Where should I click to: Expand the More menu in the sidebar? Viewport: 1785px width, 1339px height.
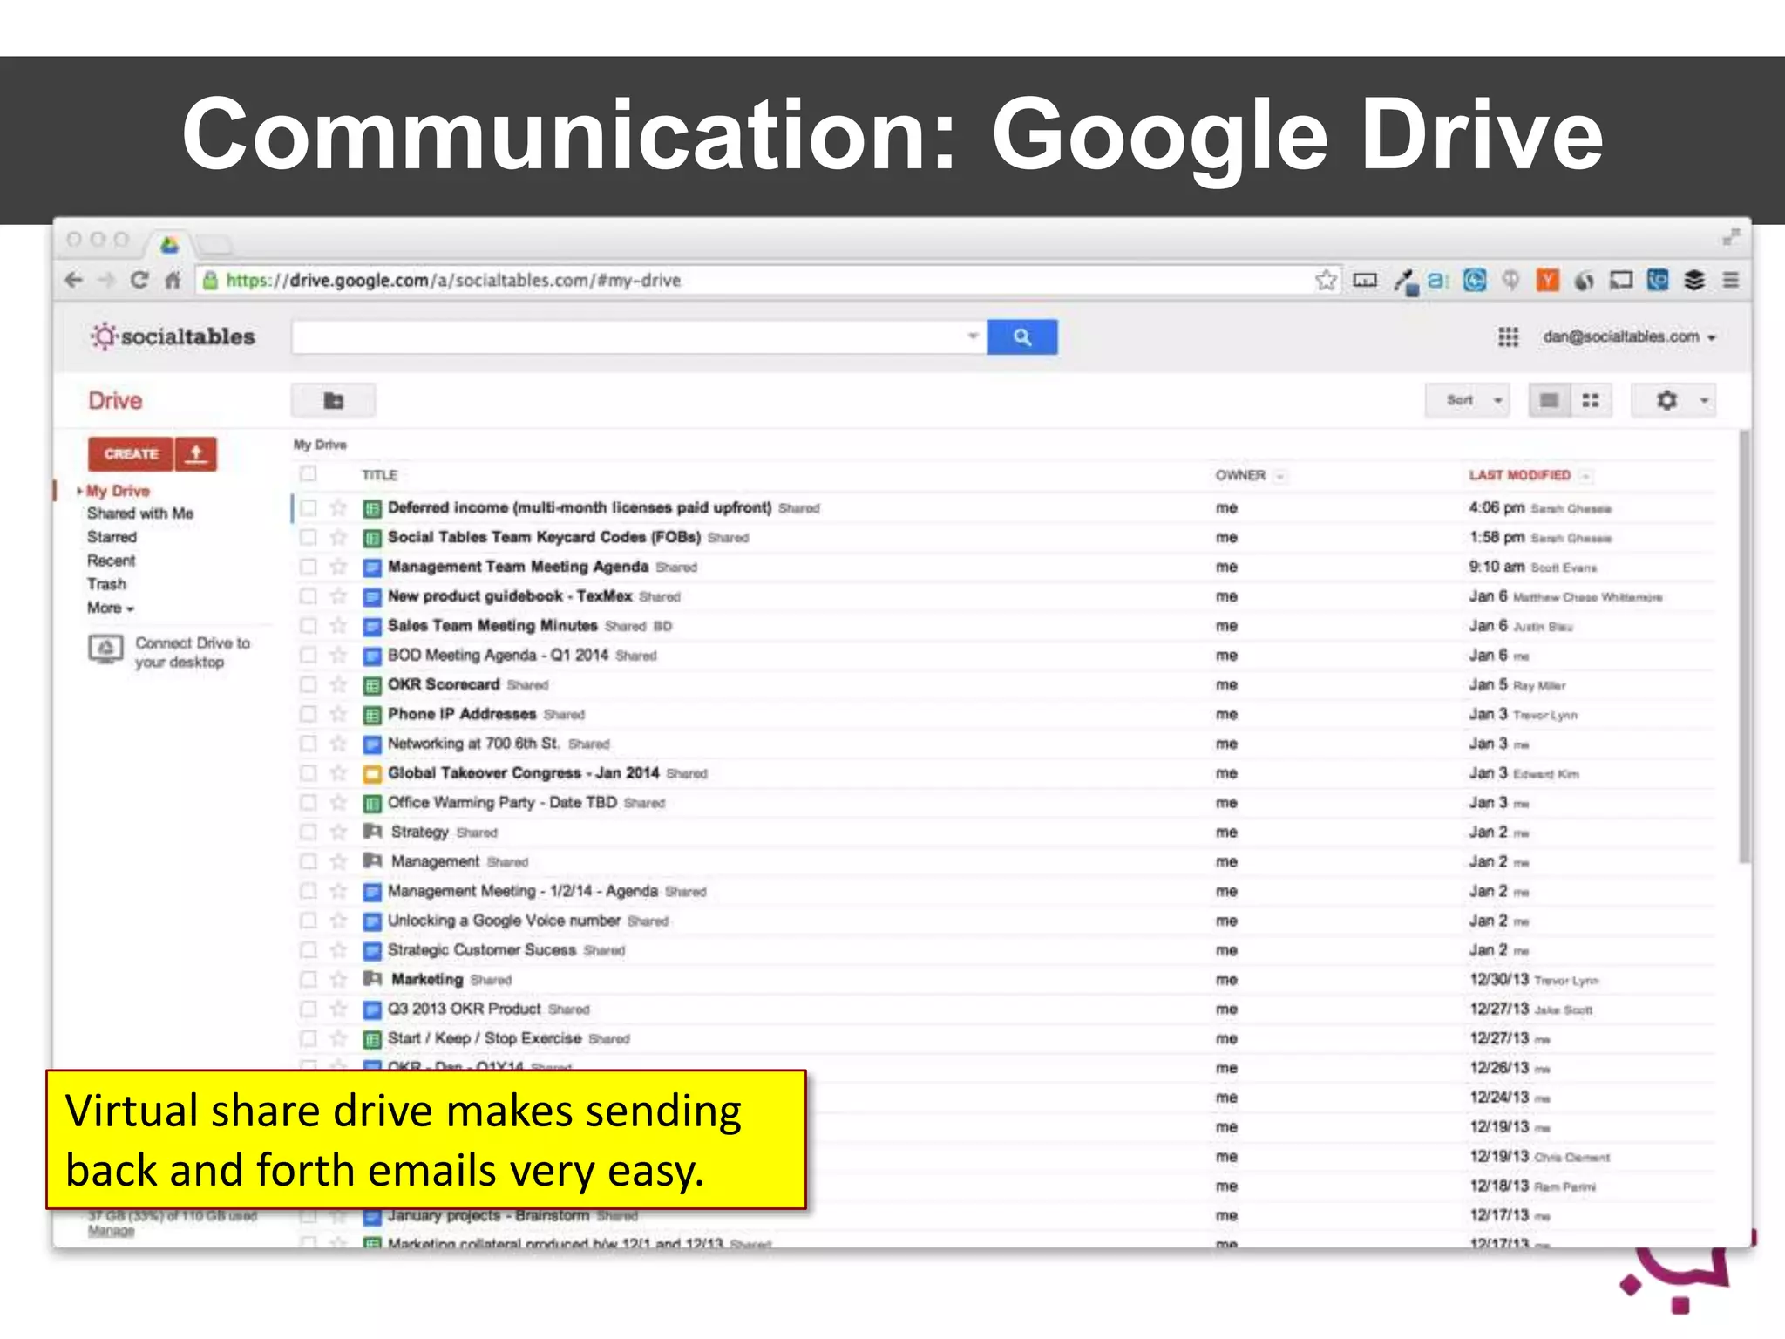click(x=111, y=608)
